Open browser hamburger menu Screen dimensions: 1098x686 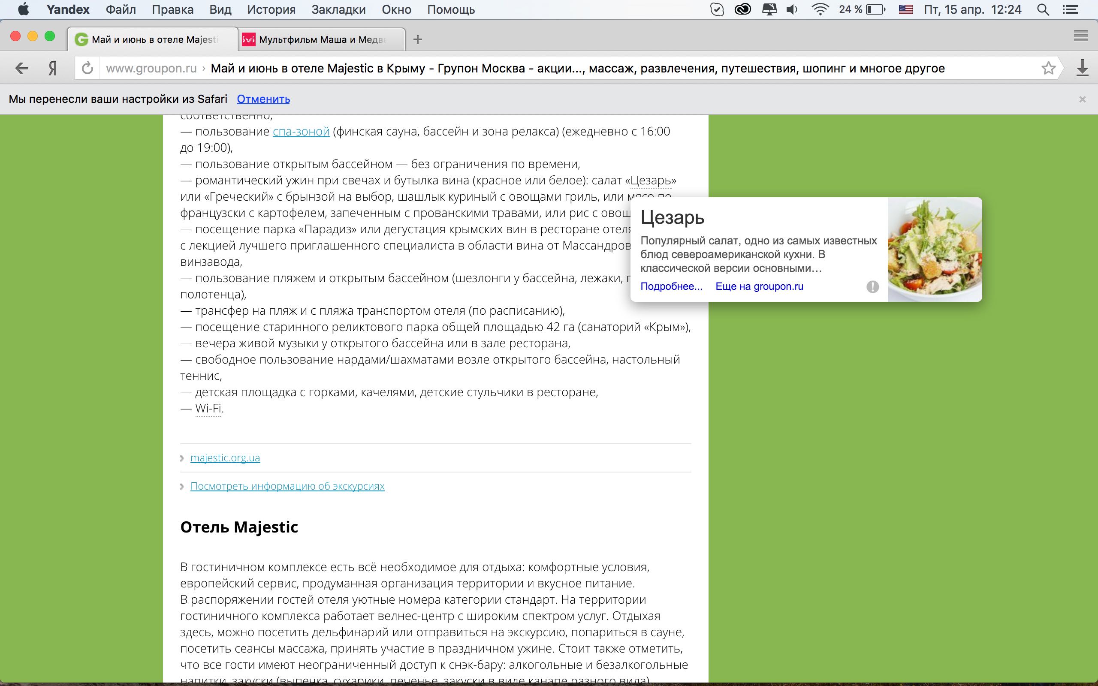pos(1081,36)
